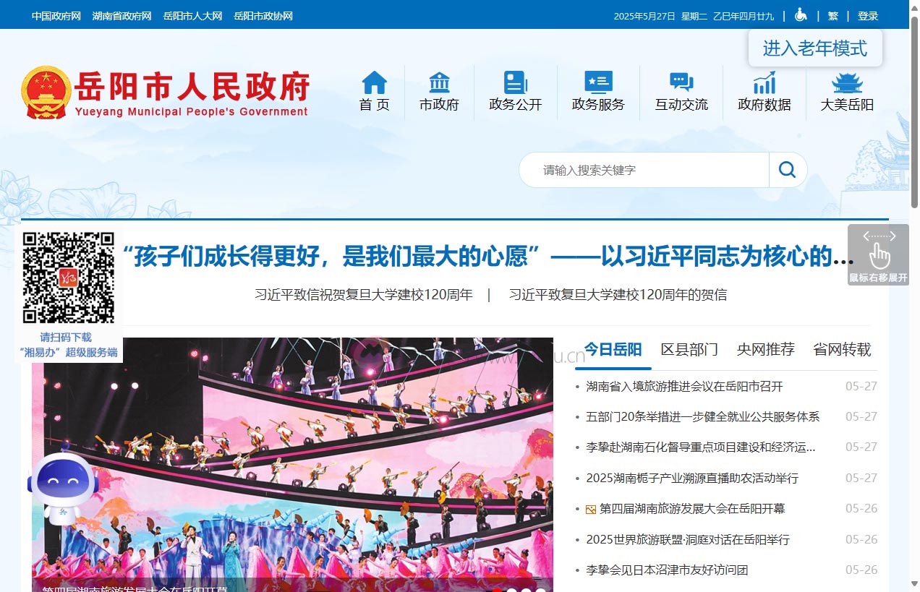Image resolution: width=920 pixels, height=592 pixels.
Task: Click the 登录 login link
Action: 868,15
